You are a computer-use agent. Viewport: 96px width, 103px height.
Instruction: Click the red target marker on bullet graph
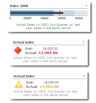(60, 13)
